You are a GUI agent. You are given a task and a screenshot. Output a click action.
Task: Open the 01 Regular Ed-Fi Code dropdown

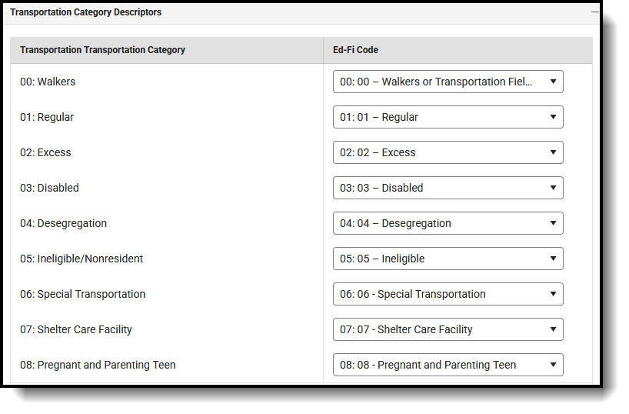[x=448, y=117]
